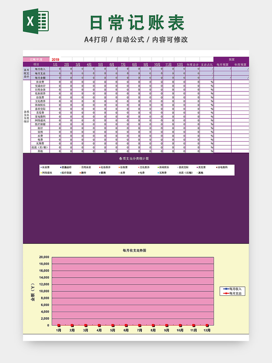Select the 家用 row label

pos(40,132)
